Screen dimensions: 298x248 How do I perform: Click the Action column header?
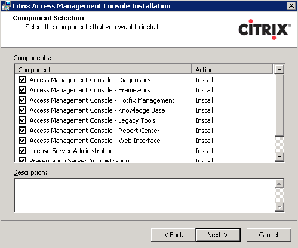click(x=232, y=70)
